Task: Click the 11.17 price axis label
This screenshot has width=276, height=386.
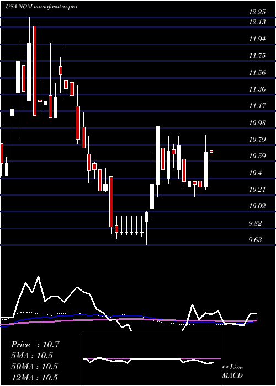Action: pos(257,106)
